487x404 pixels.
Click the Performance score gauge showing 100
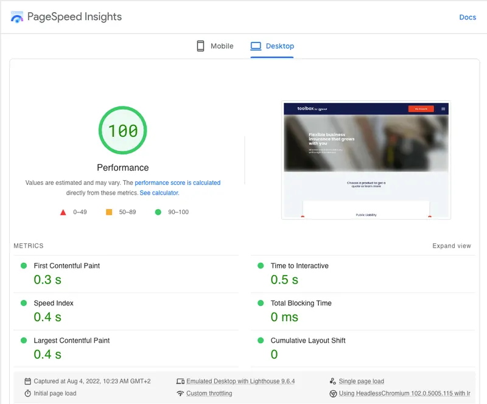[123, 131]
